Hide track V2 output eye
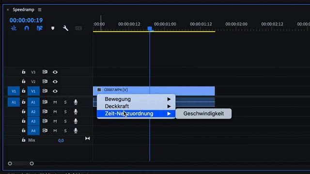The image size is (310, 174). pyautogui.click(x=55, y=82)
